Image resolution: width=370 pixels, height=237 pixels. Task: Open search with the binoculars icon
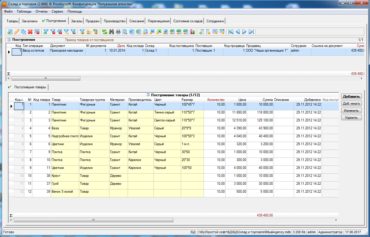click(x=111, y=32)
